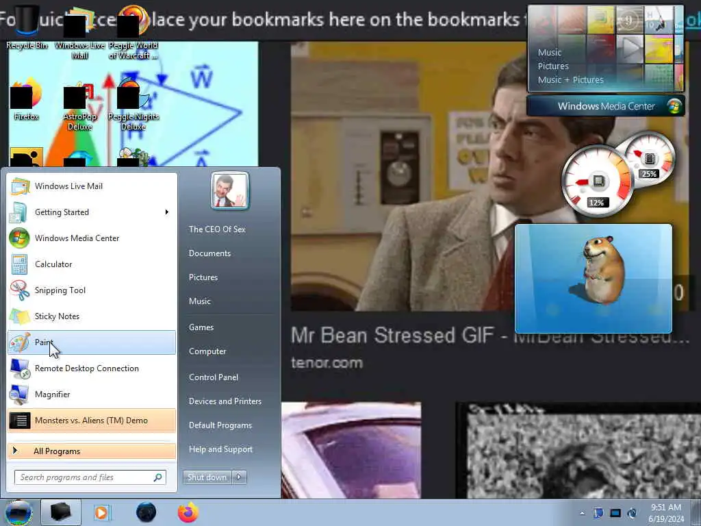Screen dimensions: 701x526
Task: Start the Snipping Tool
Action: tap(92, 290)
